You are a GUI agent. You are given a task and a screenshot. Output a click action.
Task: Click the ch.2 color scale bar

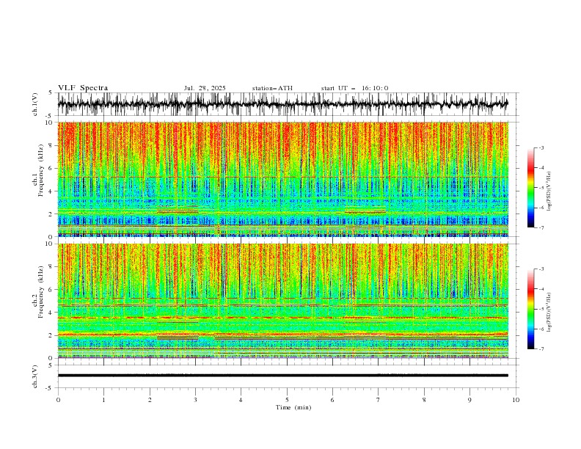pos(531,309)
